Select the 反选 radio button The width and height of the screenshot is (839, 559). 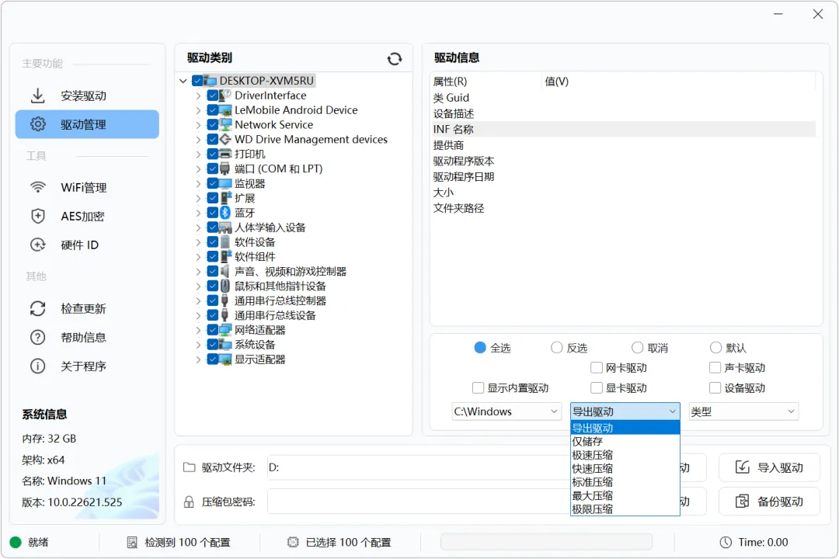pos(556,348)
